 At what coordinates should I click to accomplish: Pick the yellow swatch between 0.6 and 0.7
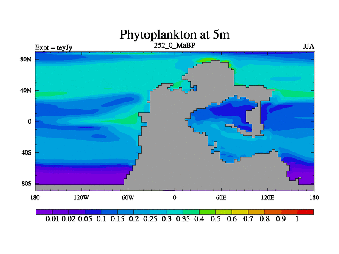pyautogui.click(x=240, y=212)
